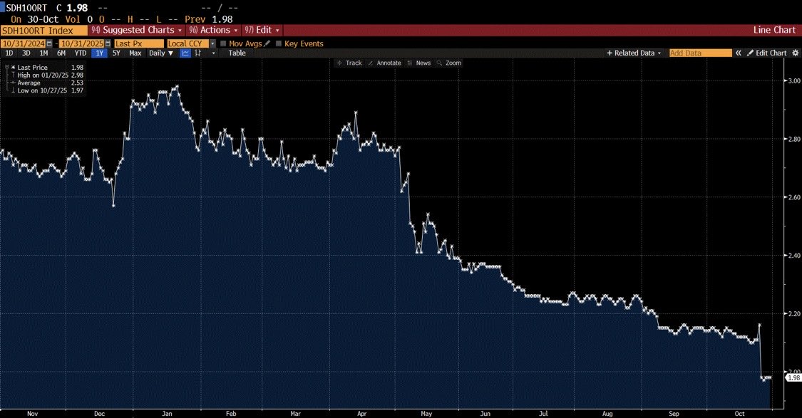Click Last Price legend row
This screenshot has height=418, width=802.
[x=45, y=68]
